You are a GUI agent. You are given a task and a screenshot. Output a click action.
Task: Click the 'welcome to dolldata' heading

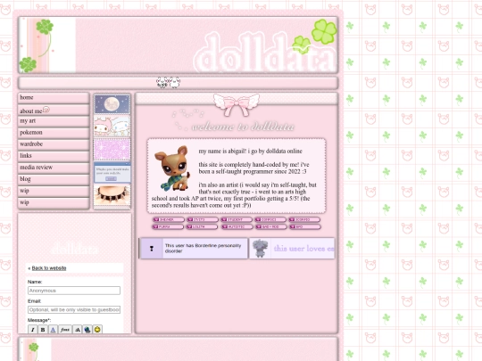pos(243,127)
